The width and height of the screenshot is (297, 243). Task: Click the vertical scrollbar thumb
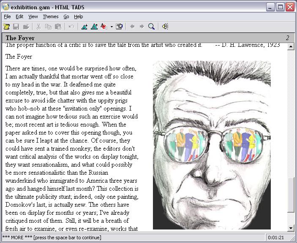coord(291,195)
